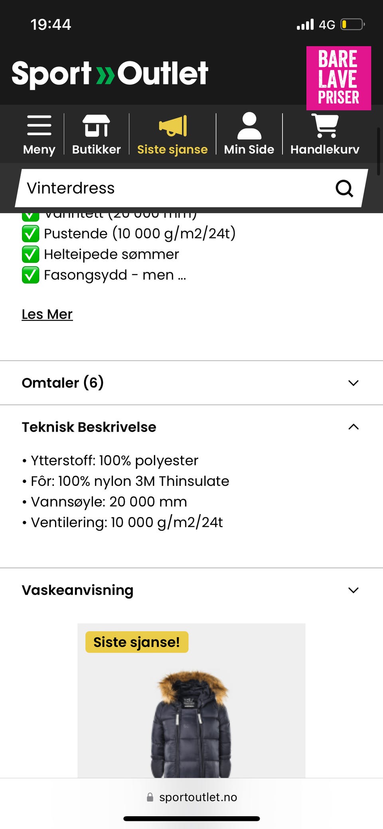Tap the search magnifier icon
Image resolution: width=383 pixels, height=829 pixels.
pos(344,188)
